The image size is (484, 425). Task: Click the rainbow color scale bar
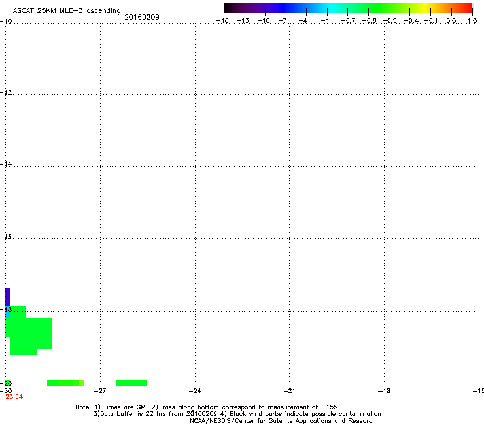coord(348,8)
